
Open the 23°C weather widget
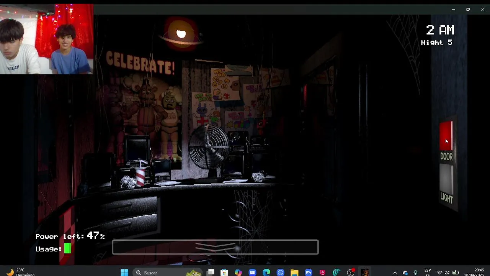pos(20,272)
